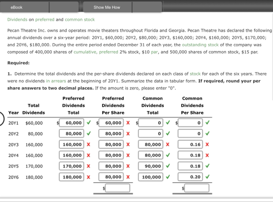
Task: Fill the Common Per Share sum box
Action: (x=197, y=188)
